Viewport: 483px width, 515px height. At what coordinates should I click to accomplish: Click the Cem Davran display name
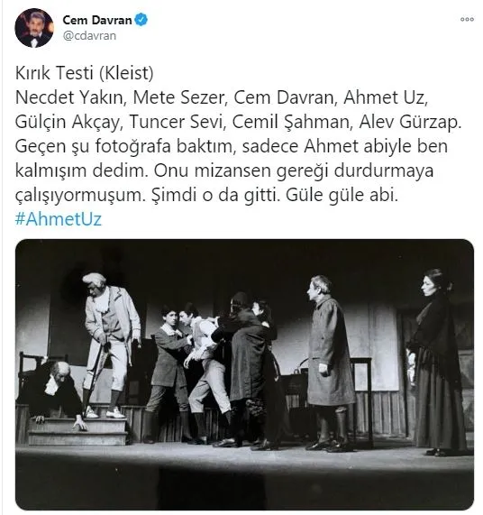[97, 20]
